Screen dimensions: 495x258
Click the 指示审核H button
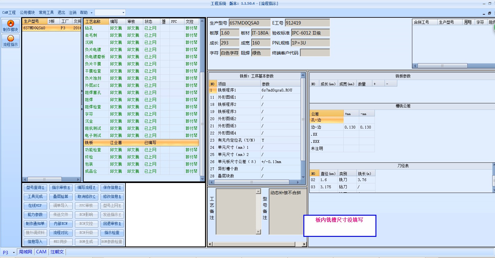[x=61, y=188]
